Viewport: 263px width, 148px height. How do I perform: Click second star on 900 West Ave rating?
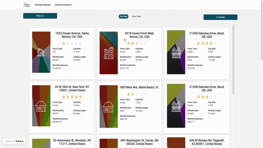coord(133,94)
